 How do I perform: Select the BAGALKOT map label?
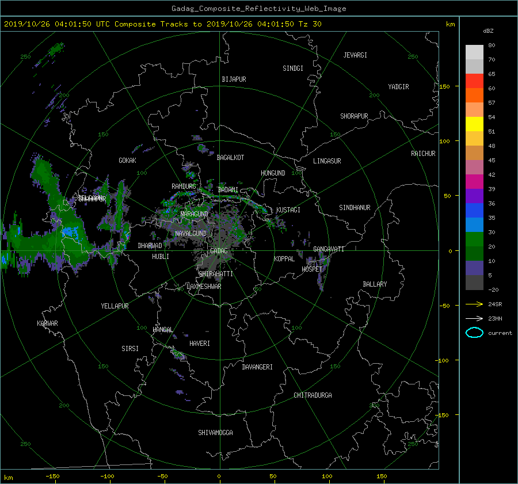coord(230,158)
